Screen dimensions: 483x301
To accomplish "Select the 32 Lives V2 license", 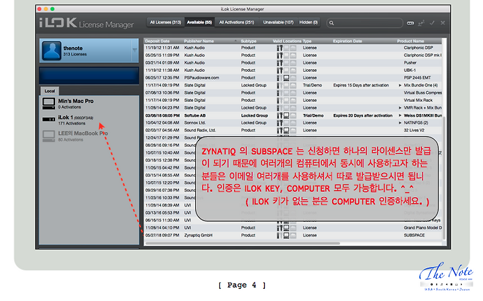I will (293, 130).
